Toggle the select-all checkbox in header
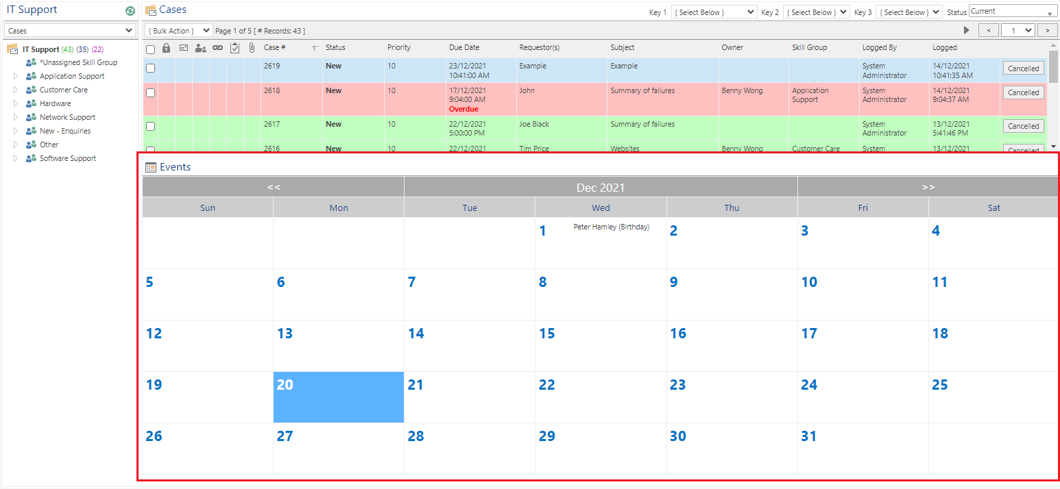 151,49
